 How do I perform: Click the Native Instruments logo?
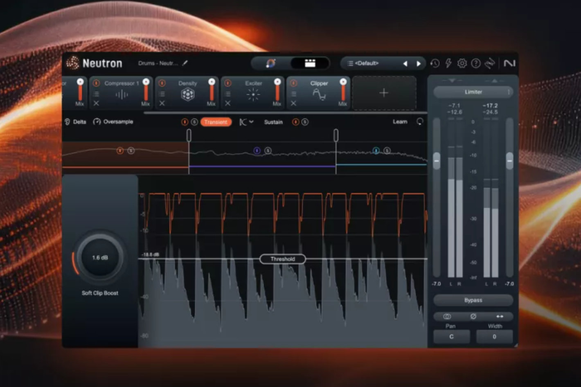click(509, 63)
